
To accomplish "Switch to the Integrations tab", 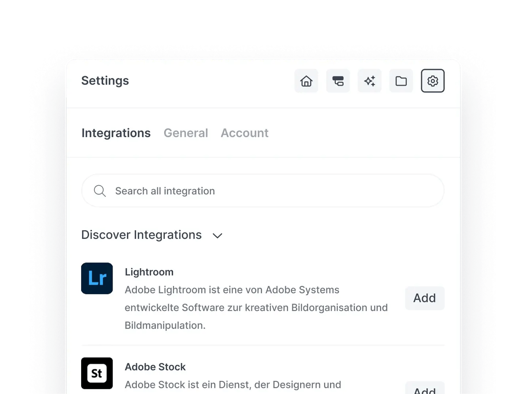I will click(116, 133).
